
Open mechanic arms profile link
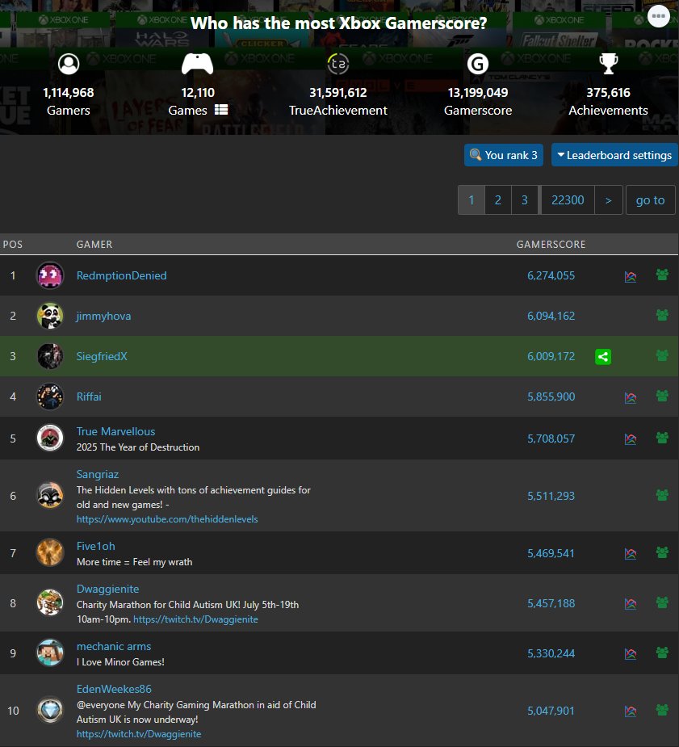[114, 647]
